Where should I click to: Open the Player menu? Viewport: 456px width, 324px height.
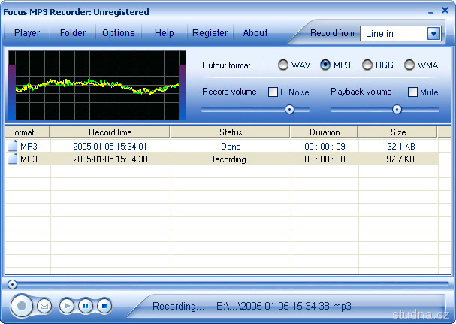[27, 33]
